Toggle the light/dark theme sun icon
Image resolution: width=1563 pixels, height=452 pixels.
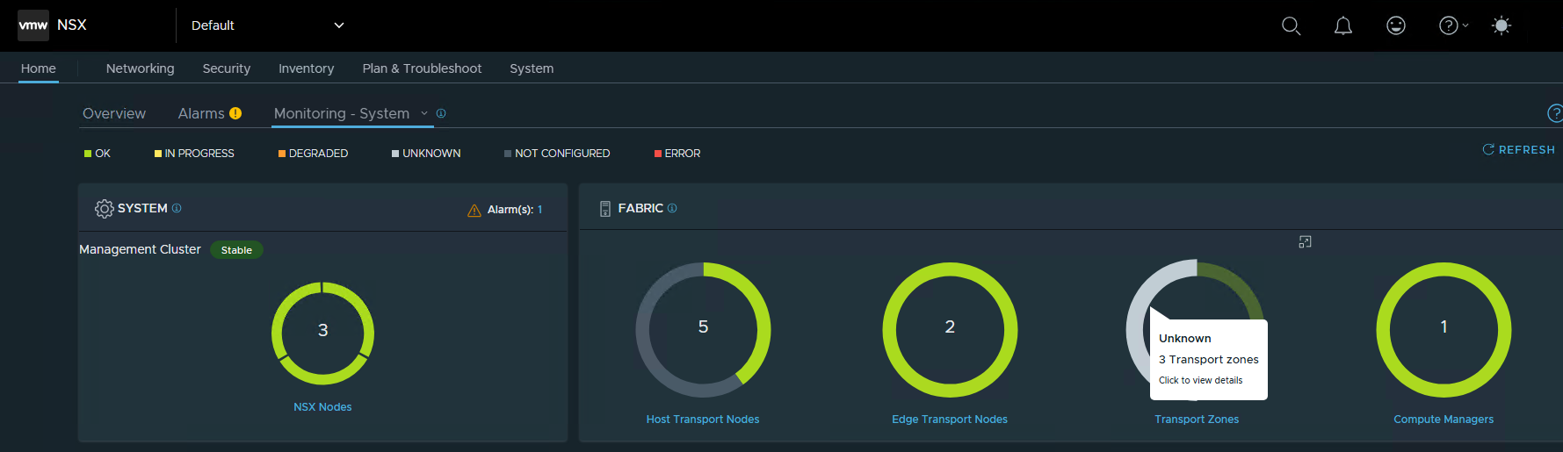[x=1501, y=26]
